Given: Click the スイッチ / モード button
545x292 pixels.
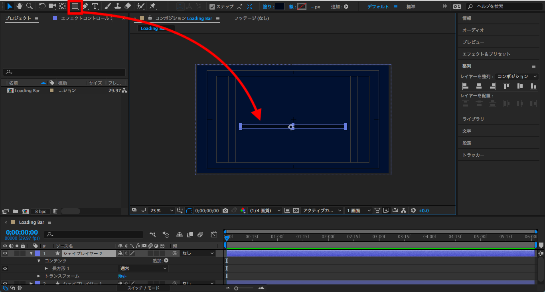Looking at the screenshot, I should 143,288.
